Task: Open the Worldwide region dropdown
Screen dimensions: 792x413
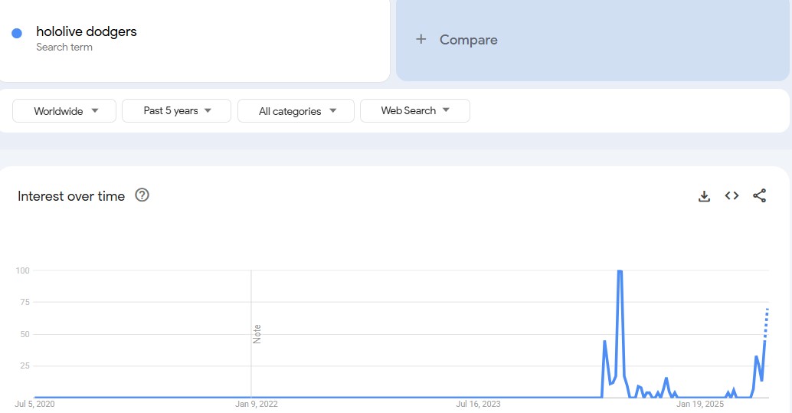Action: point(64,110)
